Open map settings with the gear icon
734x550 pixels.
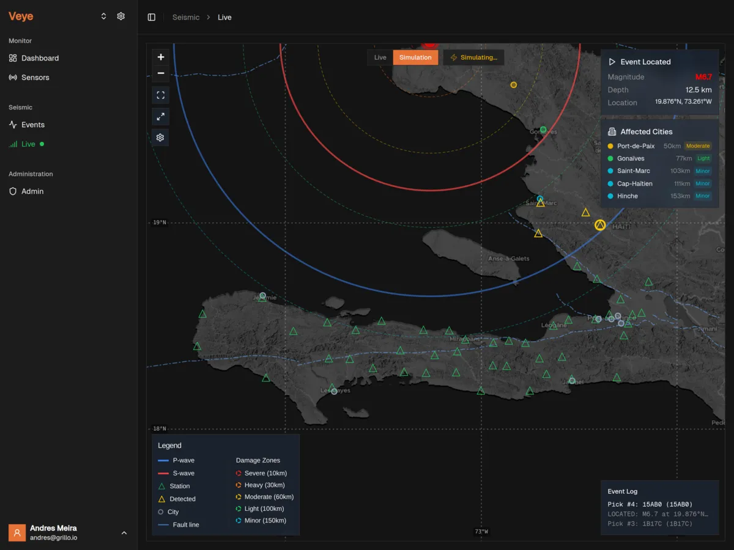click(x=160, y=137)
